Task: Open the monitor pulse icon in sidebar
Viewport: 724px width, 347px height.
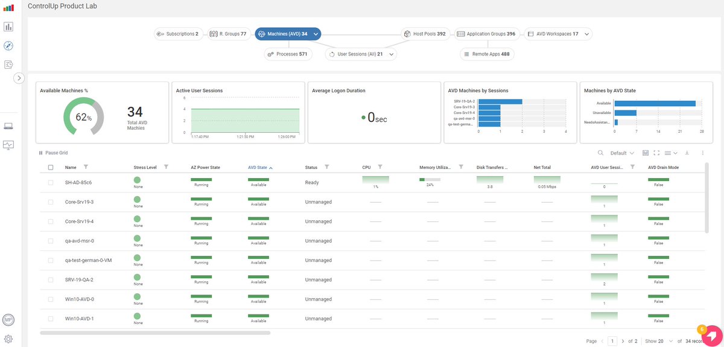Action: click(x=8, y=145)
